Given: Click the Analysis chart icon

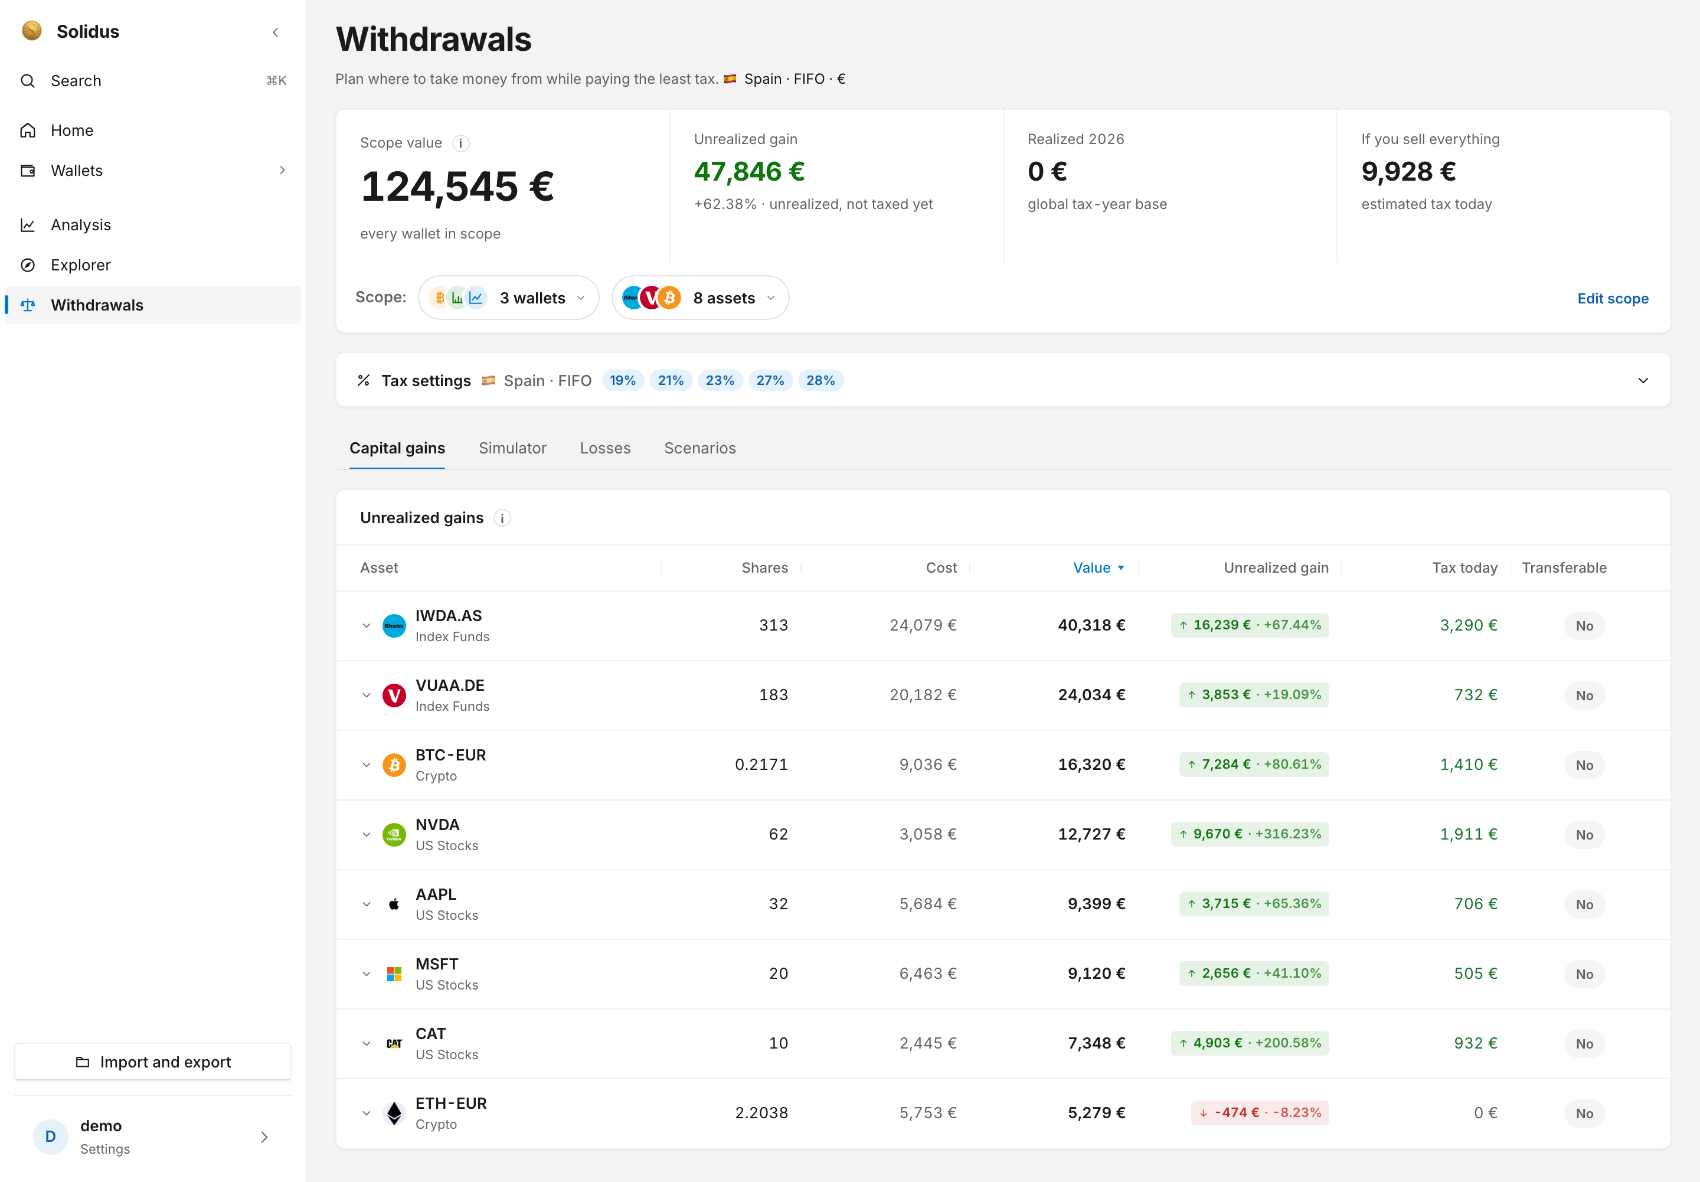Looking at the screenshot, I should [28, 225].
